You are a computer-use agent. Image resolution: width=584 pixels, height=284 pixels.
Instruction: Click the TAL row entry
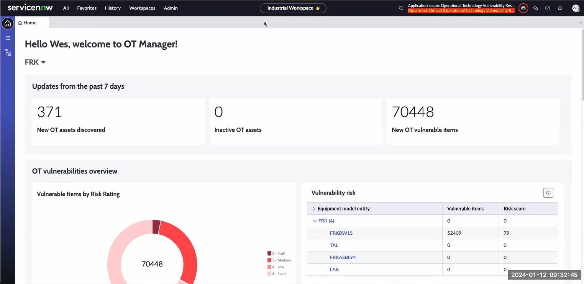(334, 245)
